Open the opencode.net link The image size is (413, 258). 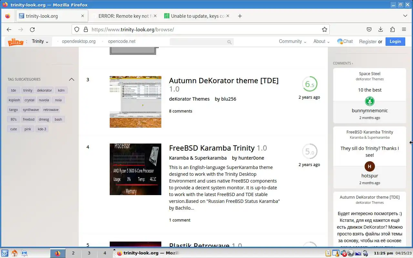click(x=122, y=41)
